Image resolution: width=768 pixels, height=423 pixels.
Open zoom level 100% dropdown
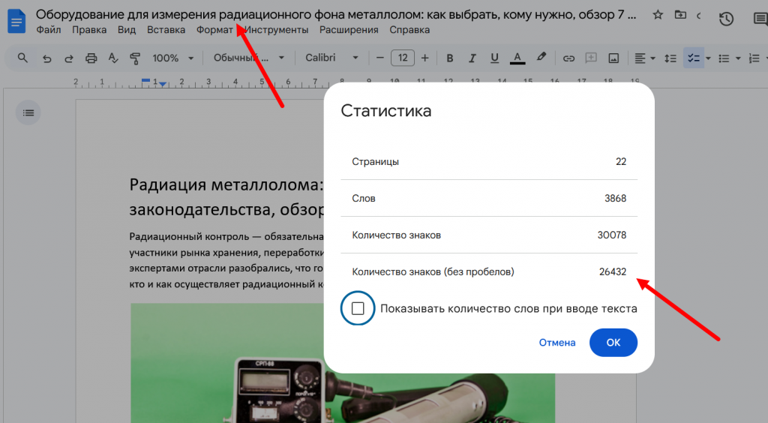pos(173,58)
